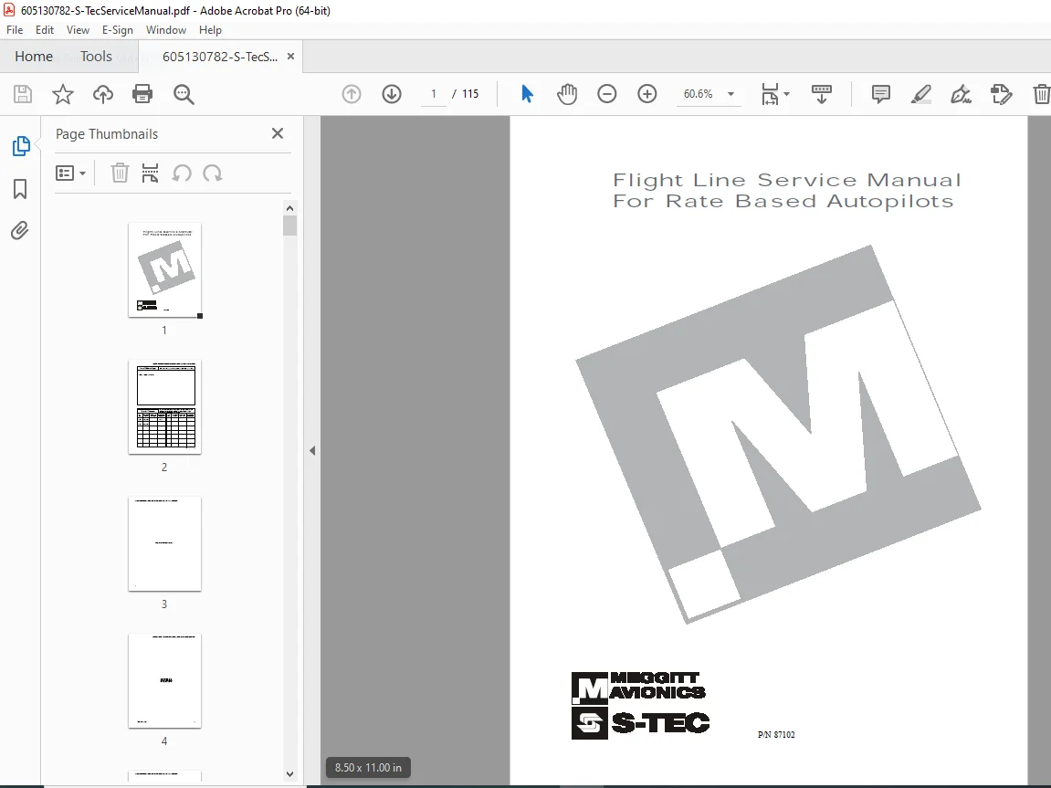1051x788 pixels.
Task: Open the Fill & Sign tool
Action: click(962, 94)
